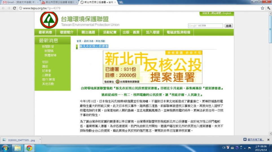
Task: Click the browser reload button
Action: 15,8
